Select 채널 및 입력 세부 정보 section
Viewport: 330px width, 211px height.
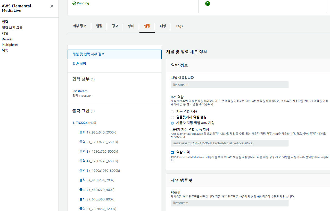[x=114, y=54]
